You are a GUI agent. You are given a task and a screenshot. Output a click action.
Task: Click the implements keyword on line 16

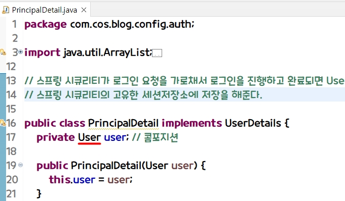(192, 123)
